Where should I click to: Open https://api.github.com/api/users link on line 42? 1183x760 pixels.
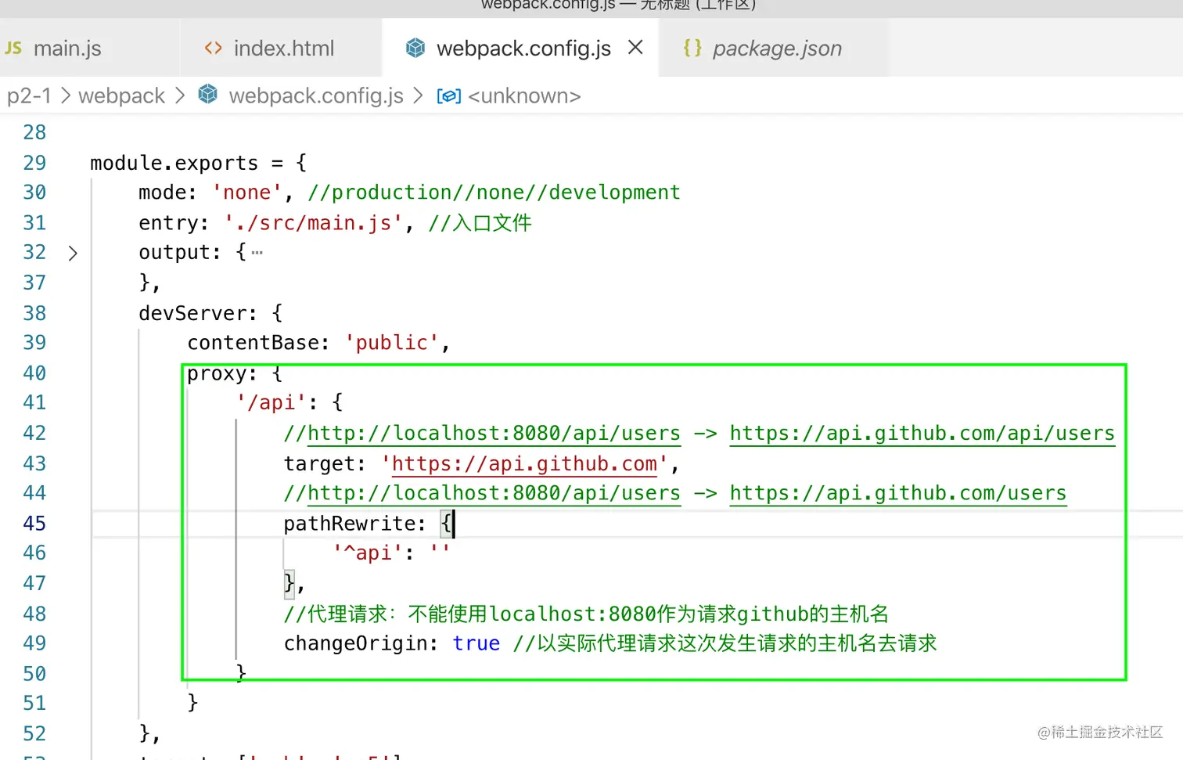tap(922, 434)
